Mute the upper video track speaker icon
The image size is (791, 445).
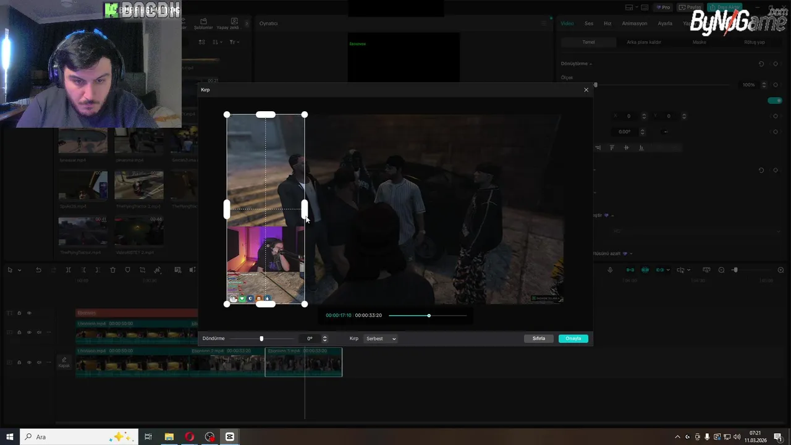tap(39, 332)
